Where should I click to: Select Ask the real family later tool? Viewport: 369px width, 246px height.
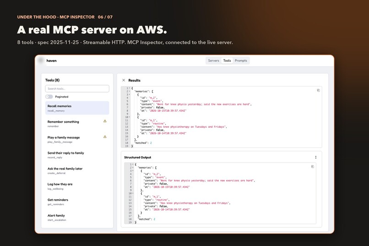pyautogui.click(x=77, y=170)
